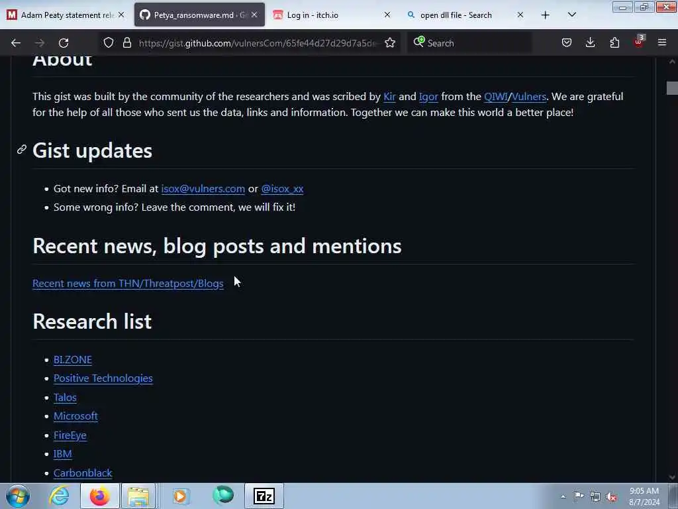
Task: Follow the Vulners link
Action: tap(529, 97)
